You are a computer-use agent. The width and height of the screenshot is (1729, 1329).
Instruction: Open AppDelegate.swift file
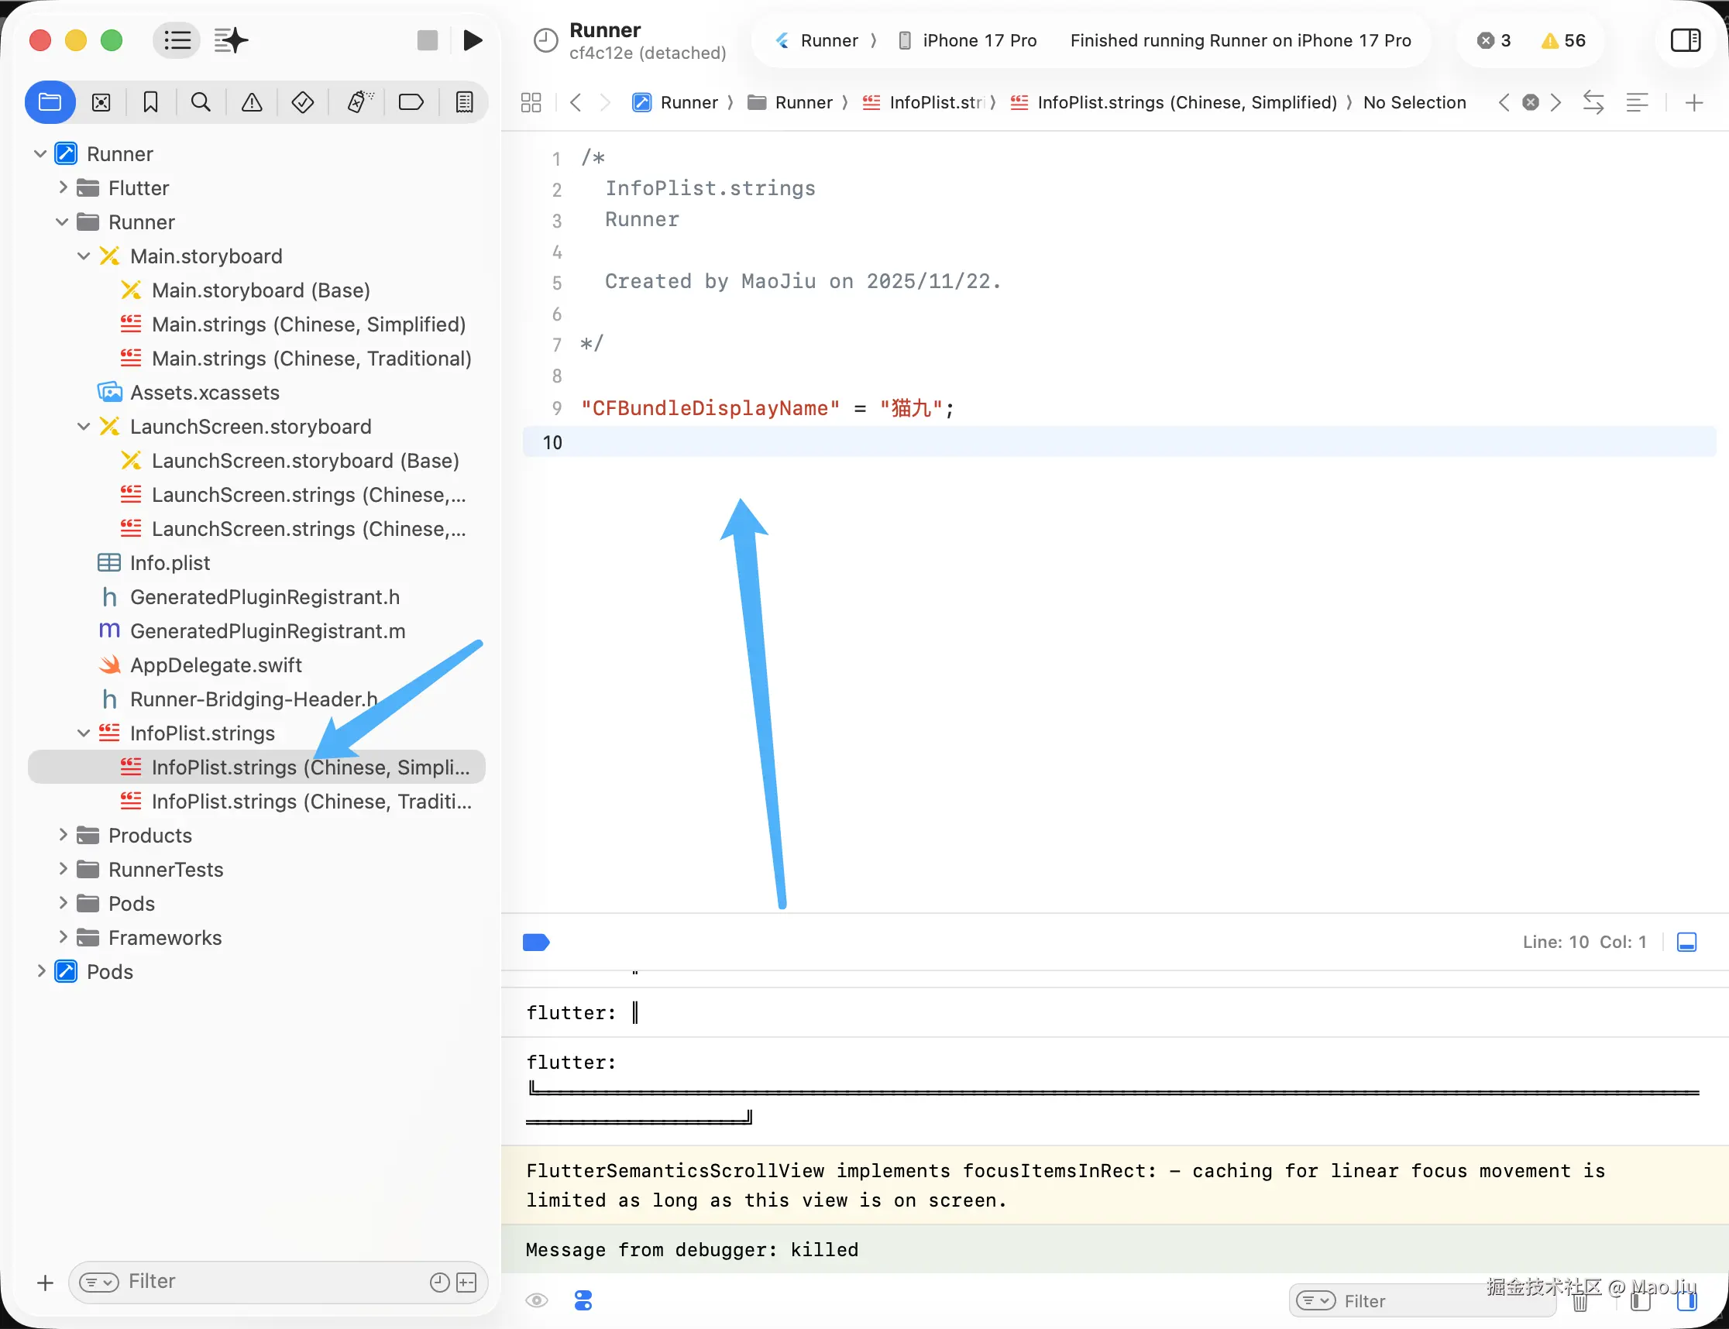(x=215, y=665)
